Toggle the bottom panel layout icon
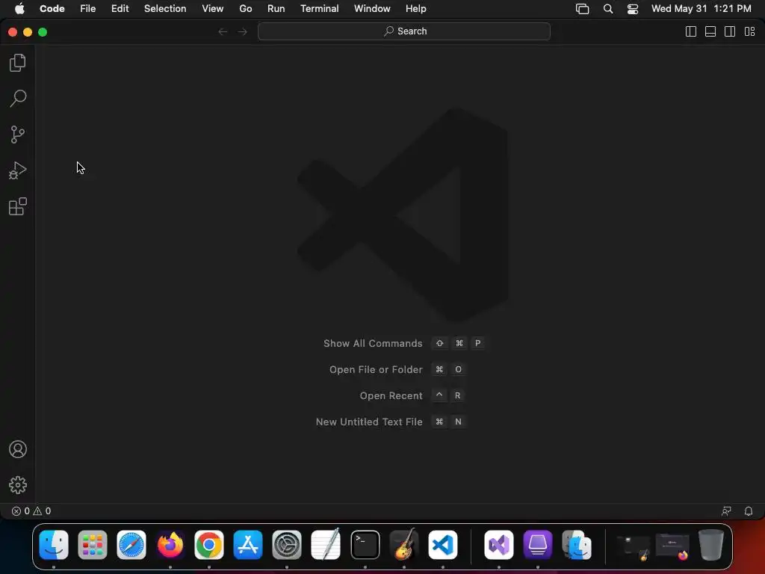 click(710, 31)
